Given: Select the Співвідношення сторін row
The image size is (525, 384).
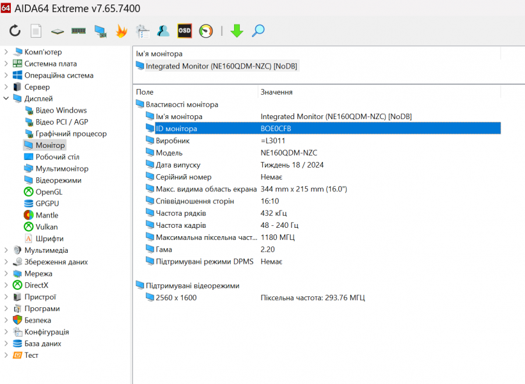Looking at the screenshot, I should pyautogui.click(x=323, y=201).
